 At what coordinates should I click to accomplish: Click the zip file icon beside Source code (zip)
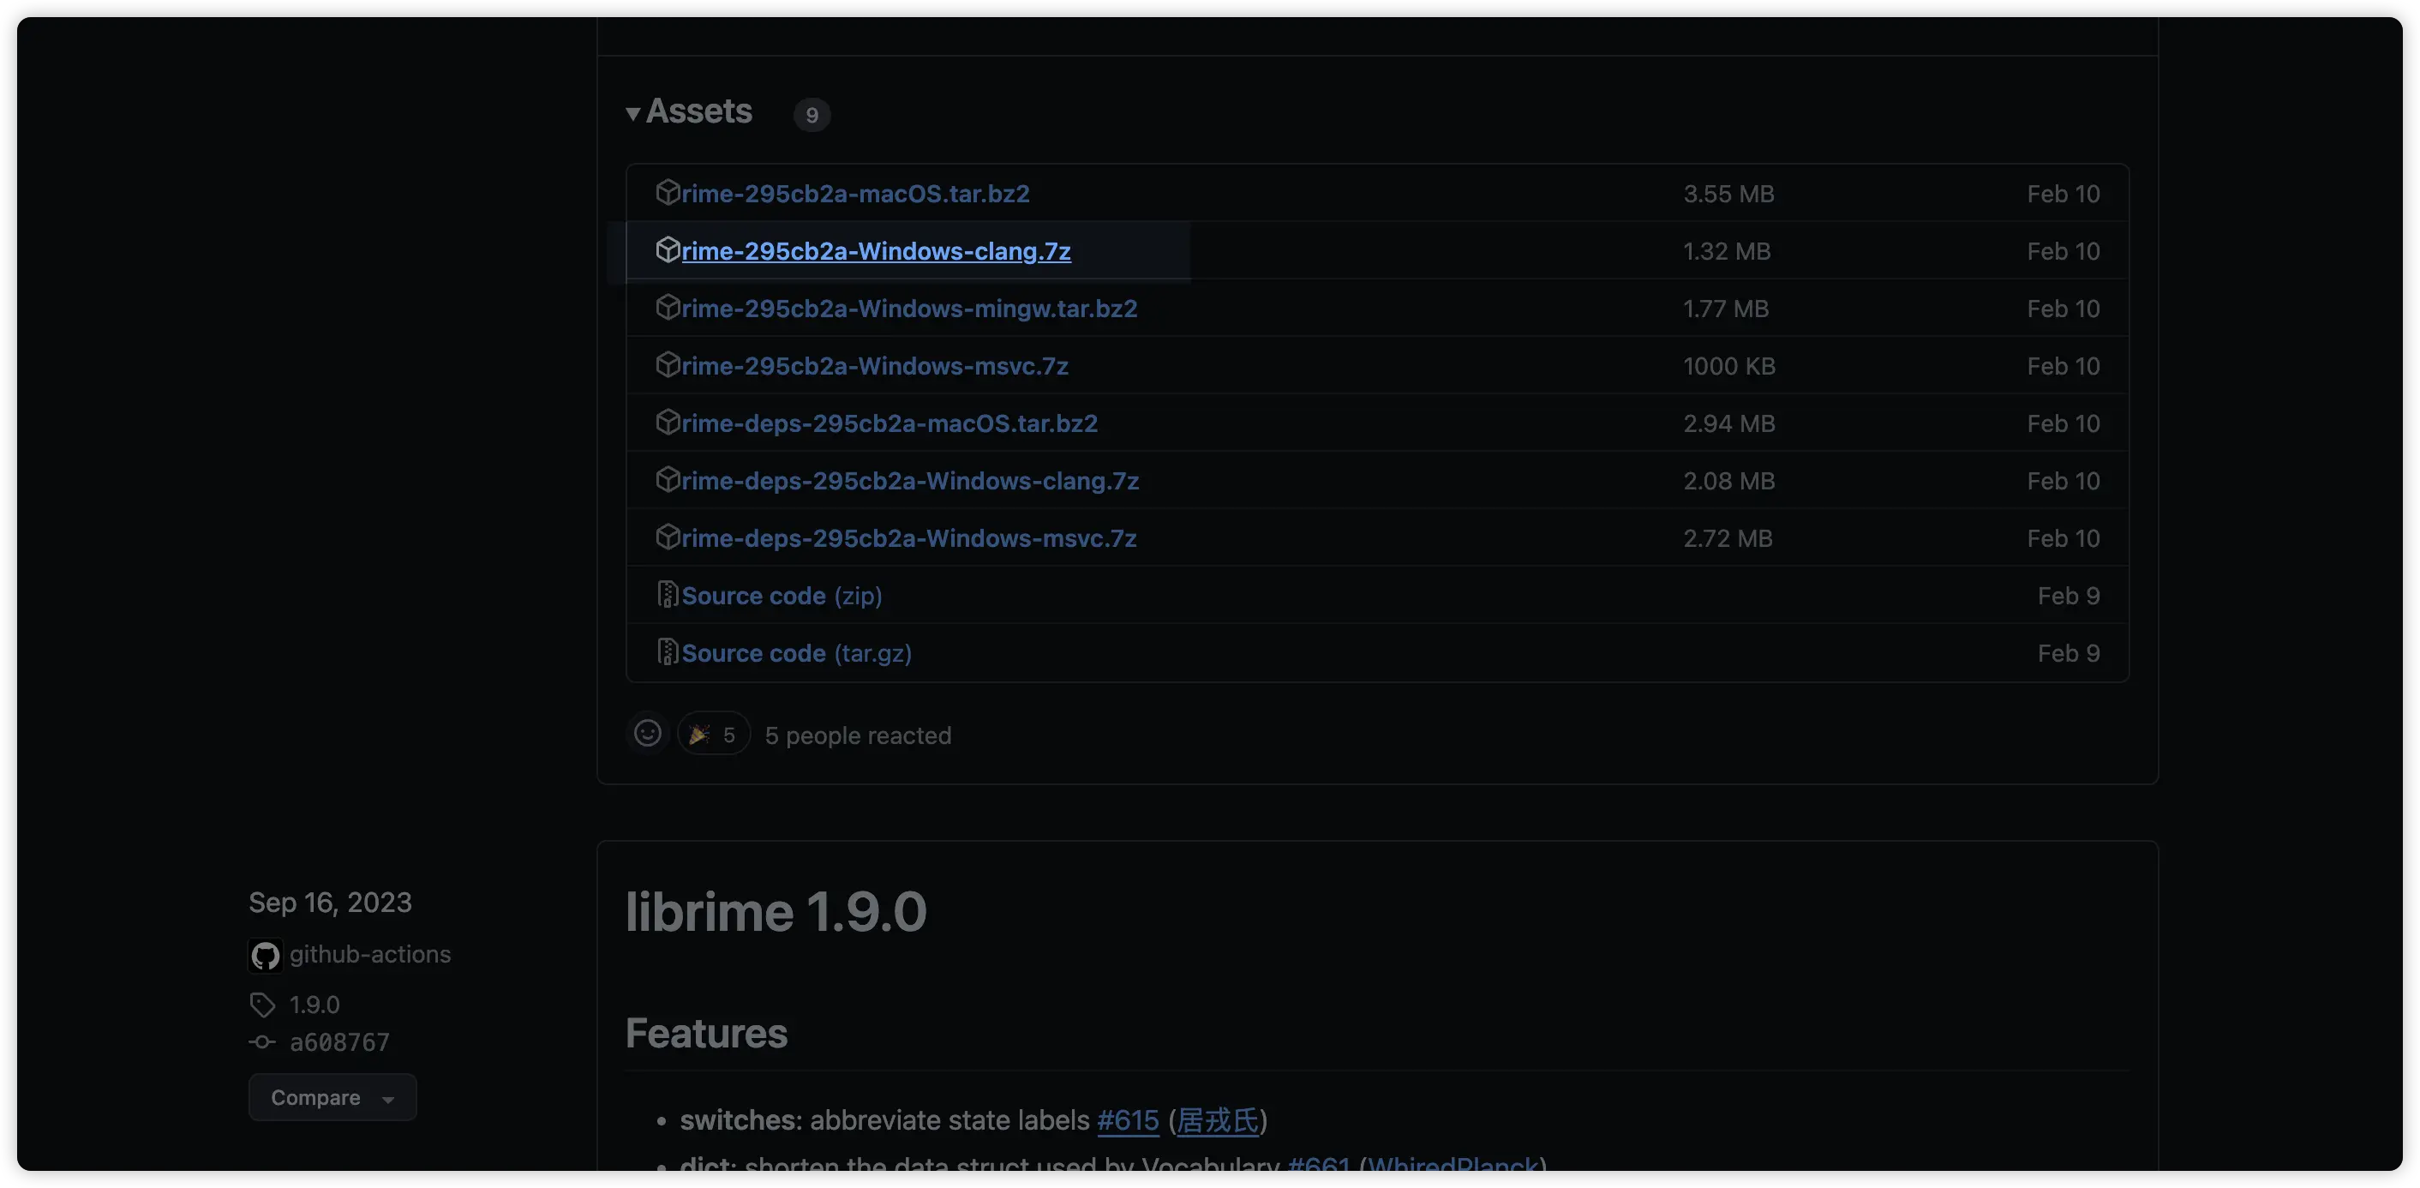click(667, 594)
